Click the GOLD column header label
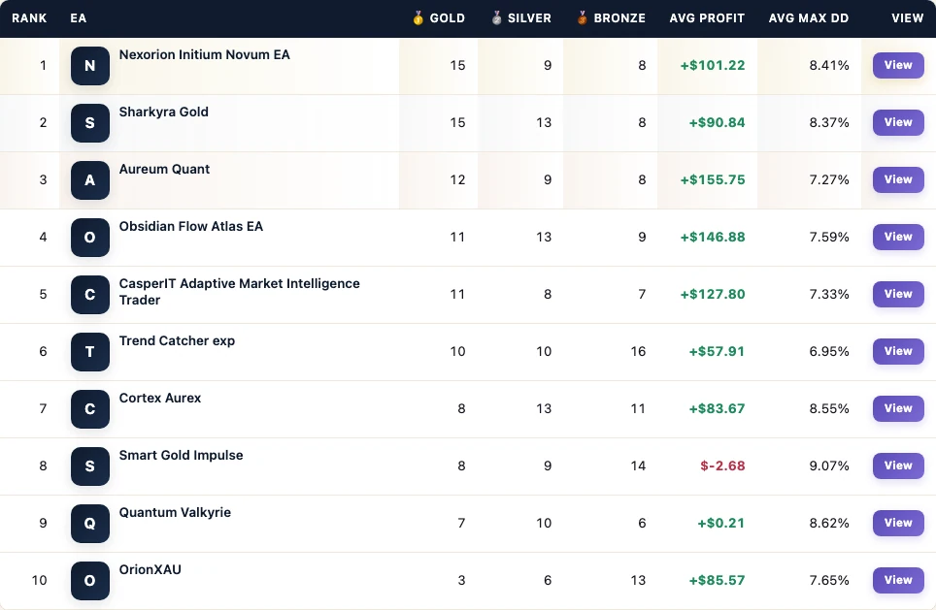This screenshot has width=936, height=610. (447, 18)
